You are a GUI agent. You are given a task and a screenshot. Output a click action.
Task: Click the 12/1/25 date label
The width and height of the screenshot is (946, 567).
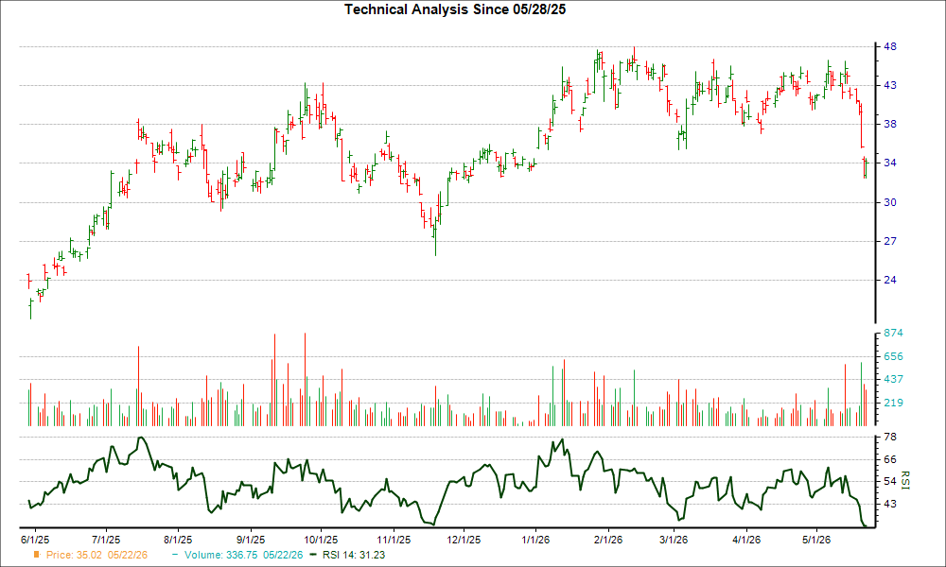[464, 540]
